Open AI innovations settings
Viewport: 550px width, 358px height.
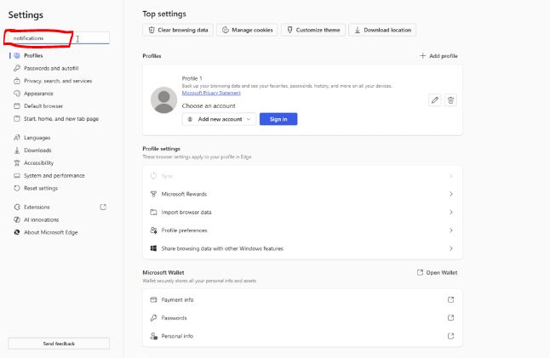coord(41,219)
